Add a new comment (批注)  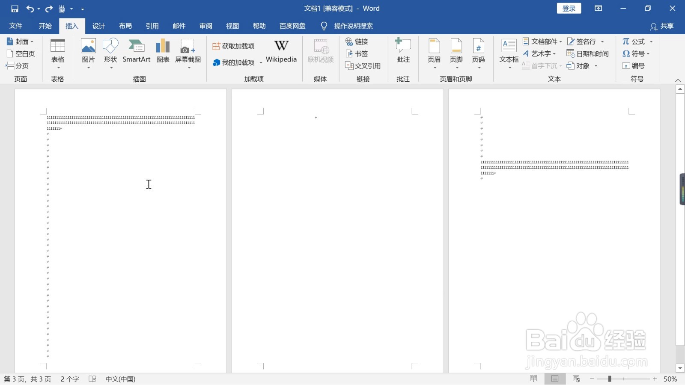tap(403, 51)
